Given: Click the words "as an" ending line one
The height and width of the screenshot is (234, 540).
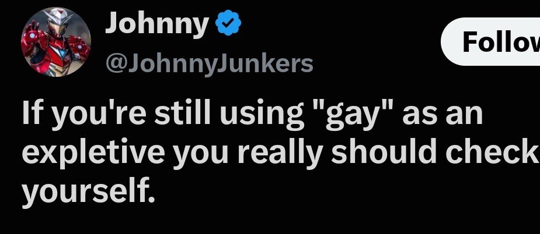Looking at the screenshot, I should 443,116.
